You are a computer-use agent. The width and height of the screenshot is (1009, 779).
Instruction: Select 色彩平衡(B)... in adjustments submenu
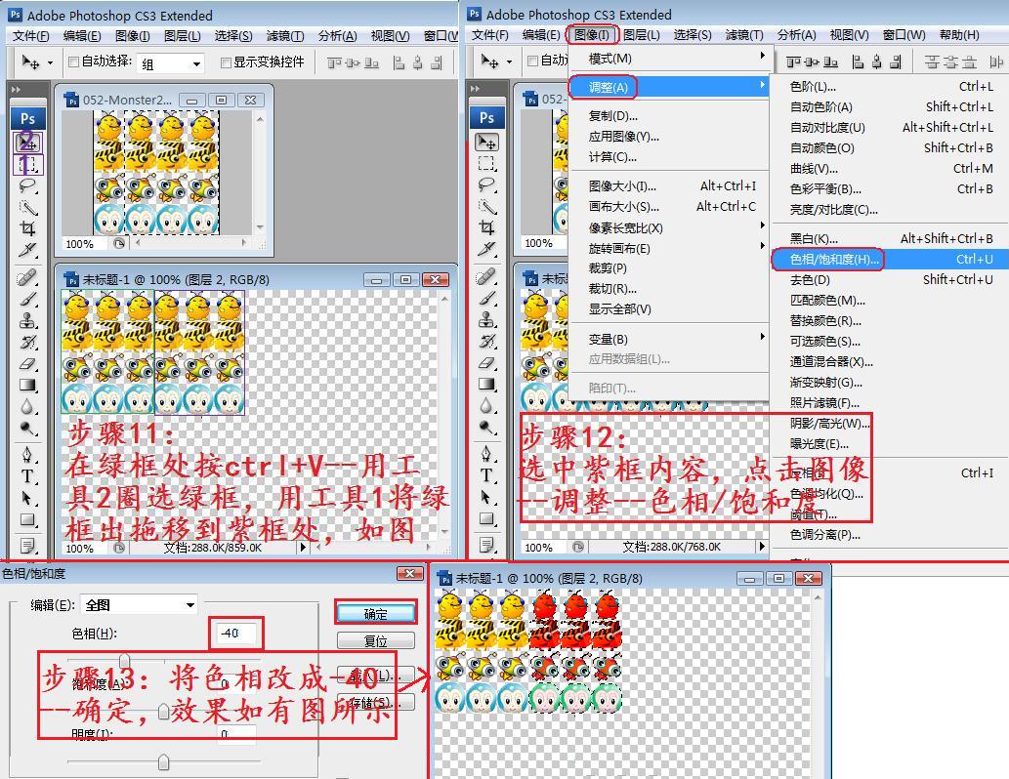891,189
